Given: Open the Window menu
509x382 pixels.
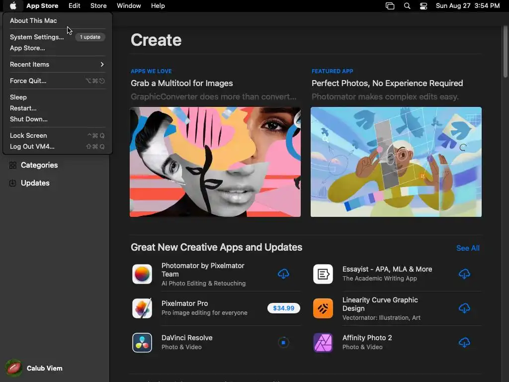Looking at the screenshot, I should (x=129, y=5).
